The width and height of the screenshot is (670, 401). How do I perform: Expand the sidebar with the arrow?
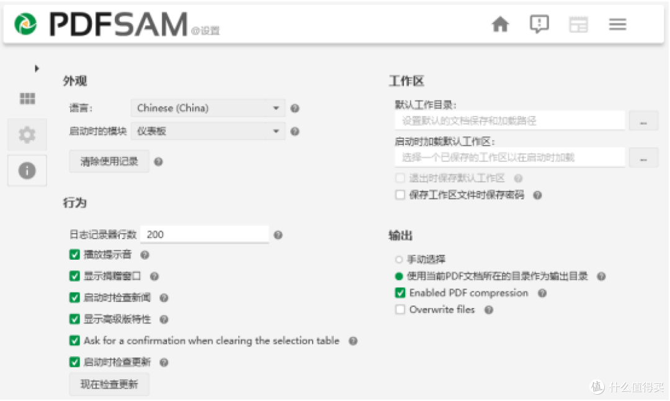click(x=37, y=68)
